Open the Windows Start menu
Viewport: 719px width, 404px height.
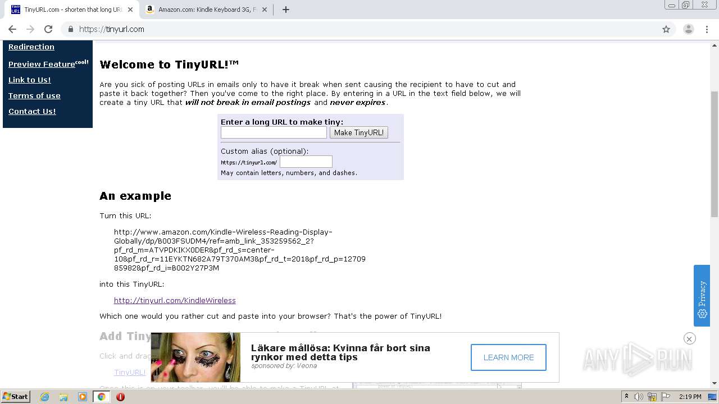click(16, 397)
